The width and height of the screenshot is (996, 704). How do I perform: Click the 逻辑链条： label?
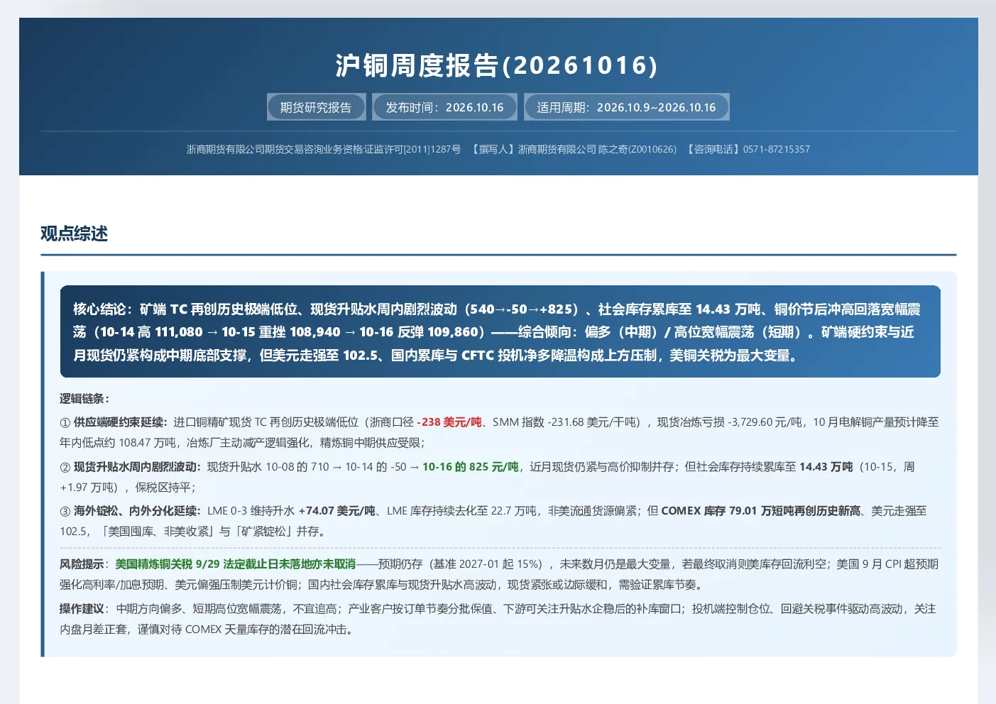tap(84, 399)
